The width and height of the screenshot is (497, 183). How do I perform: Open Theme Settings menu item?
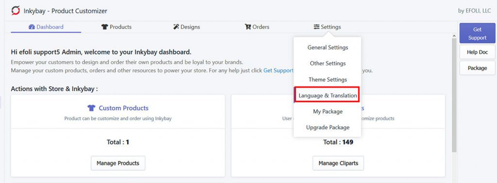point(328,79)
